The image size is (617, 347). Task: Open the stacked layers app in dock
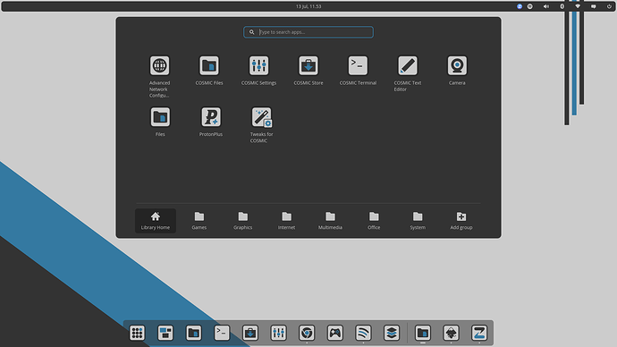[x=392, y=333]
